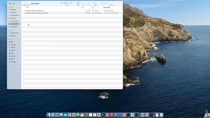Open App Store from the Dock

pyautogui.click(x=115, y=115)
